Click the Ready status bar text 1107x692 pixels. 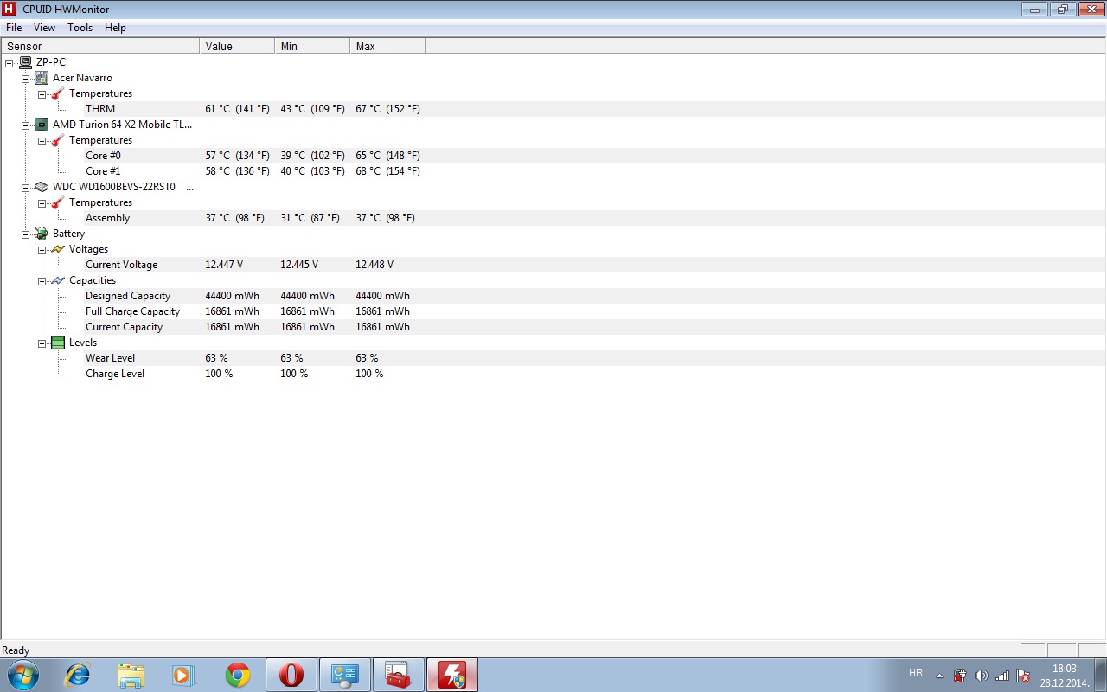click(x=16, y=650)
